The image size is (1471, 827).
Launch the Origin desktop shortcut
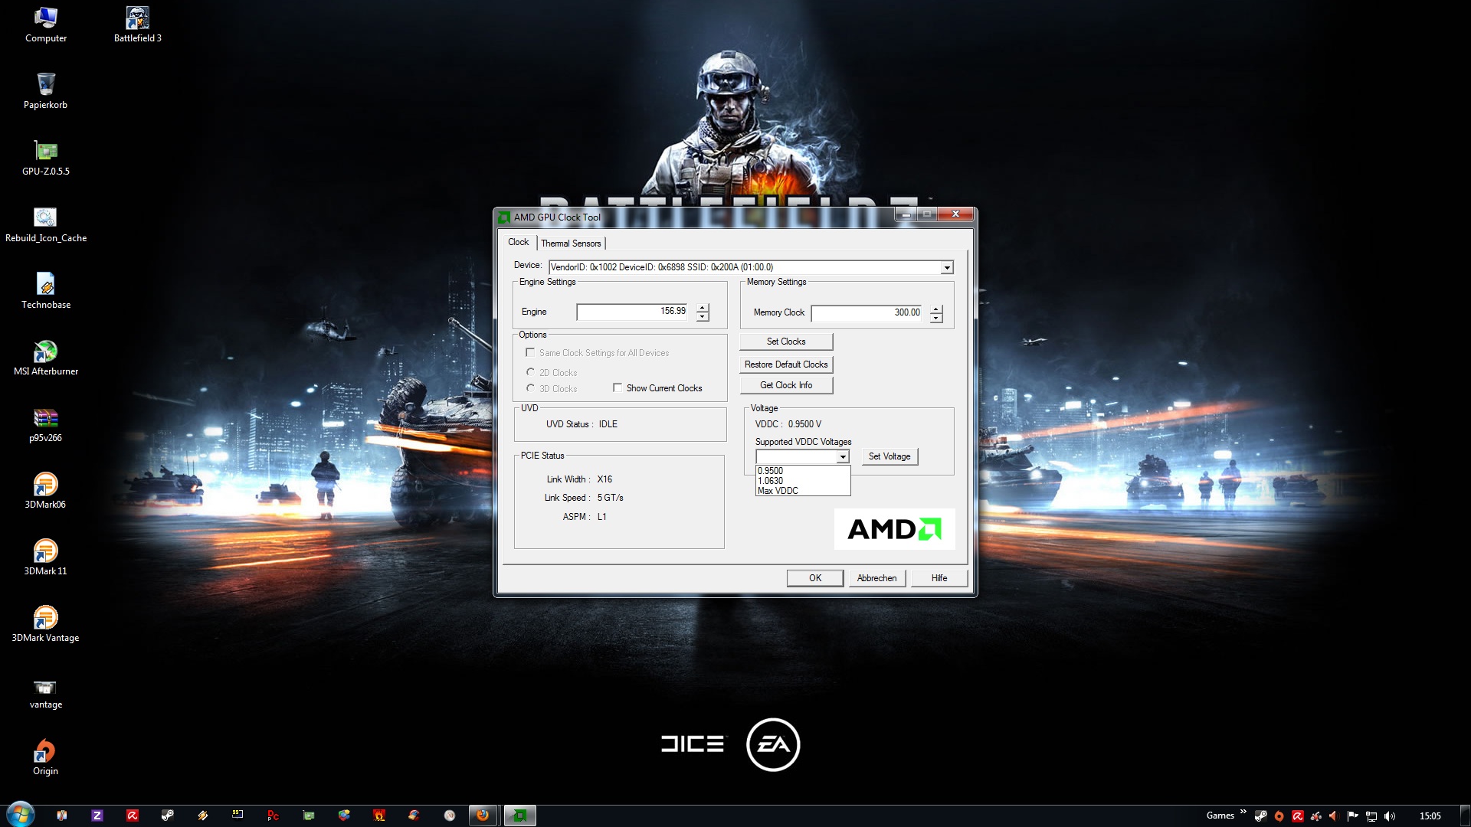tap(46, 757)
